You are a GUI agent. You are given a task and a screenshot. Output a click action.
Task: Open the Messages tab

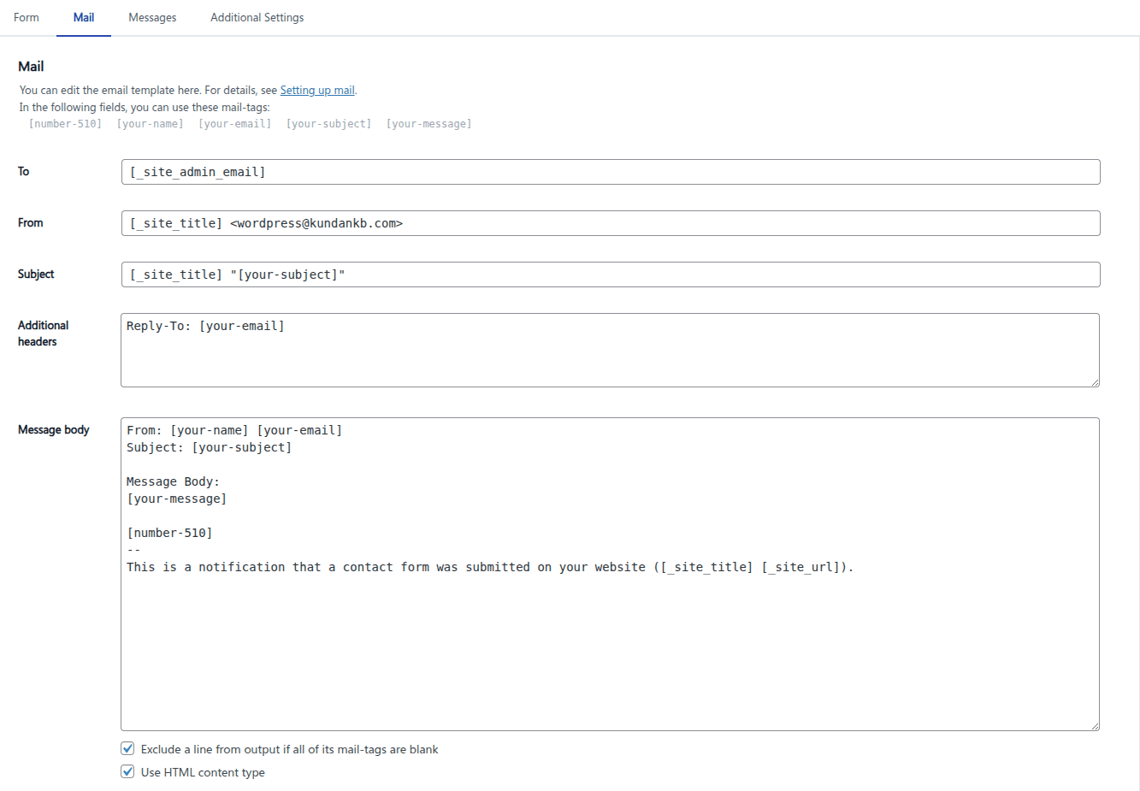[152, 17]
